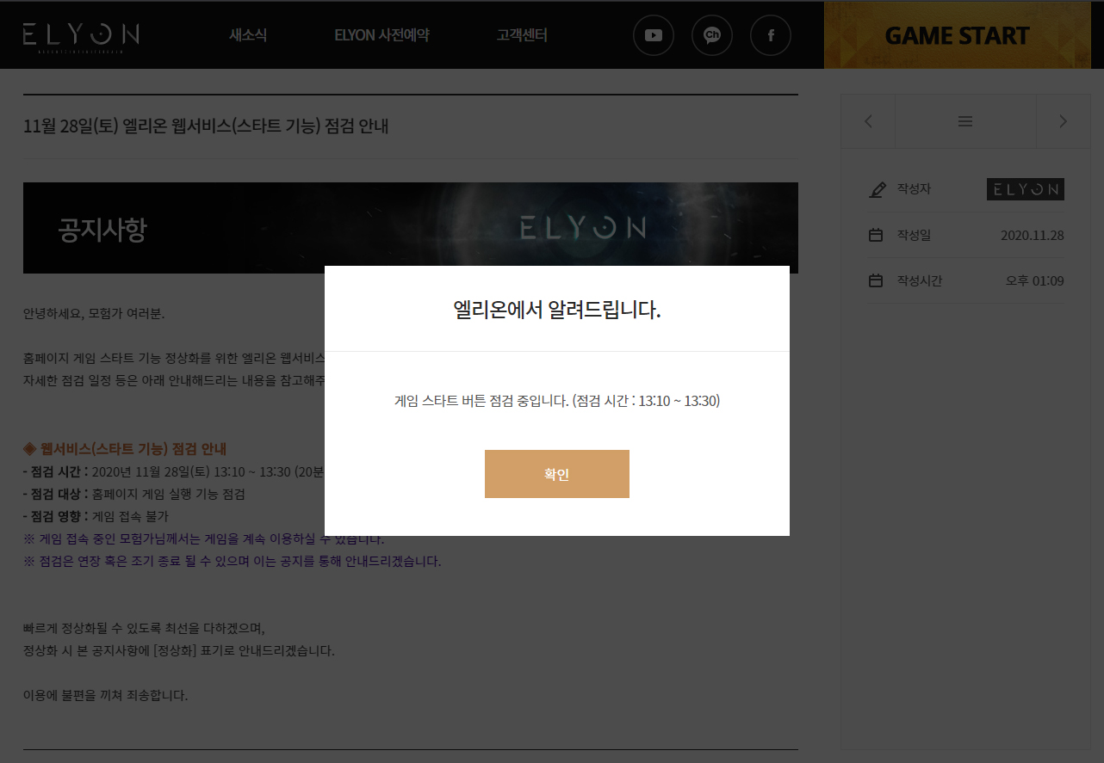Screen dimensions: 1104x763
Task: Click the calendar icon beside 작성시간
Action: point(876,280)
